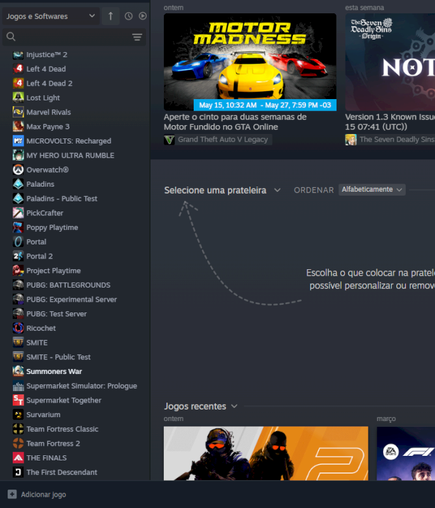Click the Poppy Playtime icon
This screenshot has height=508, width=435.
18,227
